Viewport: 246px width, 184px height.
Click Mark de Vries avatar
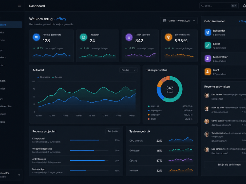coord(207,108)
